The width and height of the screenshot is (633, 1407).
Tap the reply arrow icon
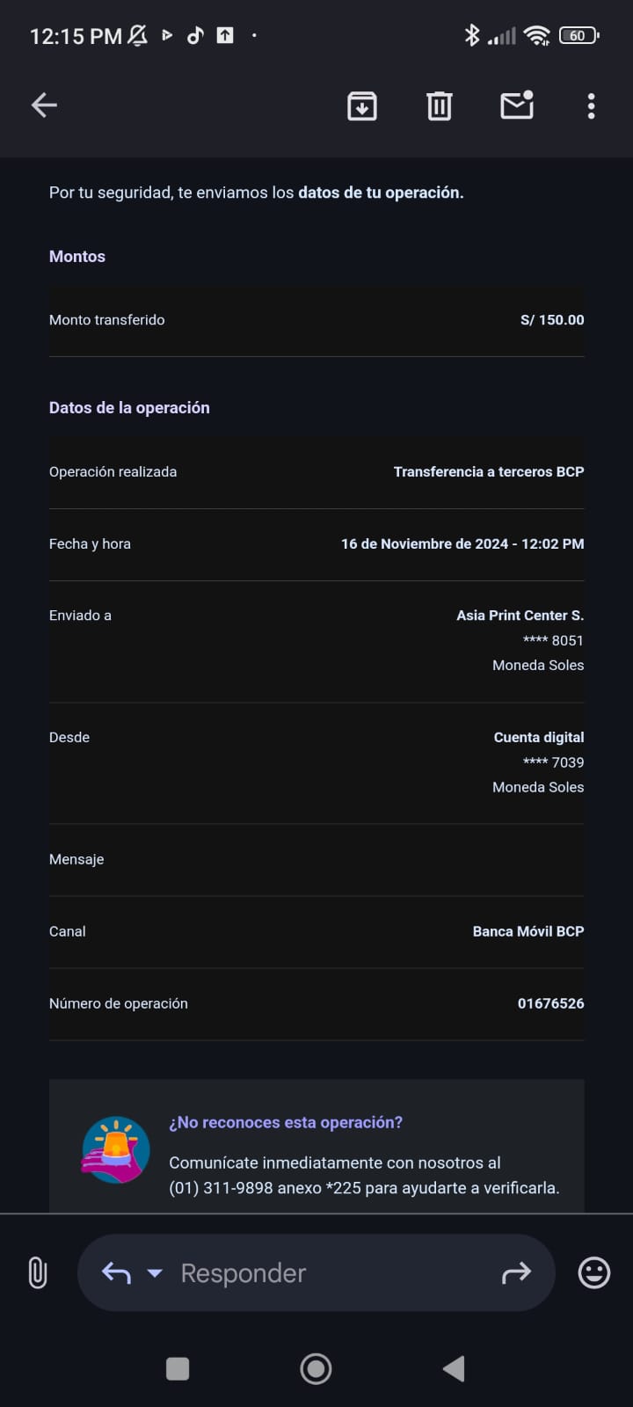(x=116, y=1272)
